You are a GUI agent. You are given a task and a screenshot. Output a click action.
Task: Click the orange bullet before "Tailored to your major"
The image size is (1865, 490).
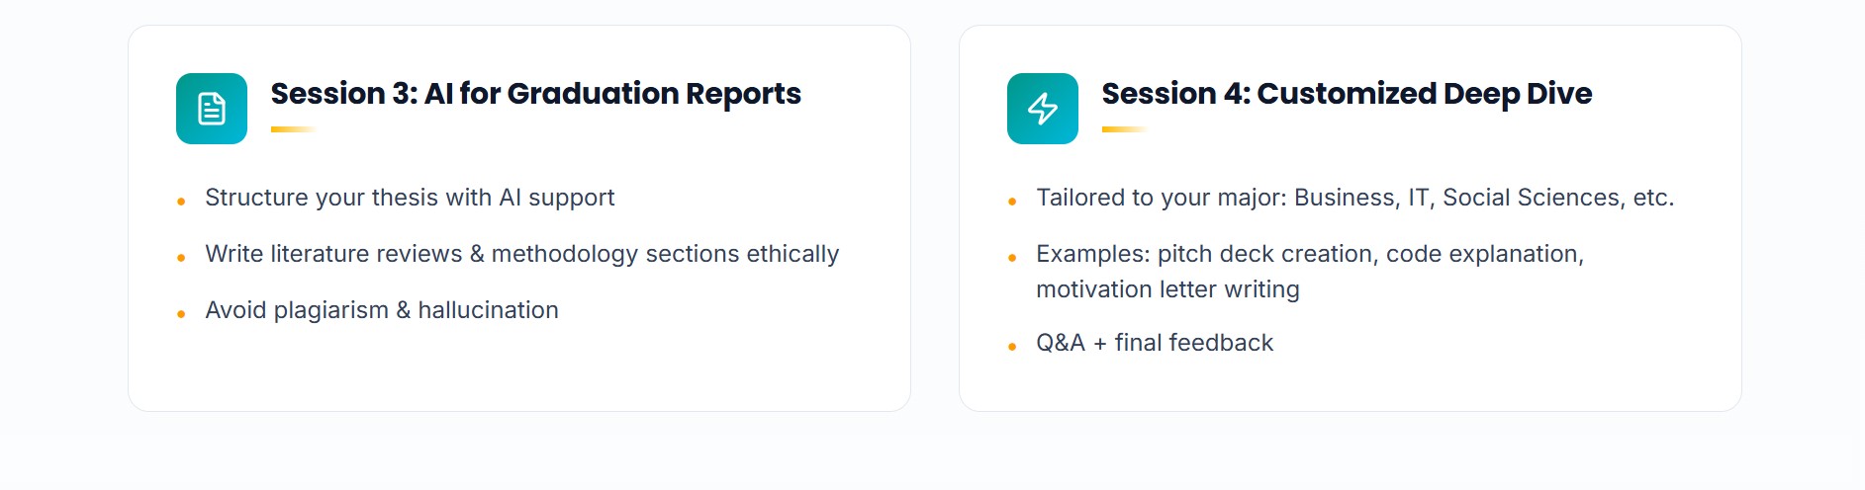pos(1012,202)
